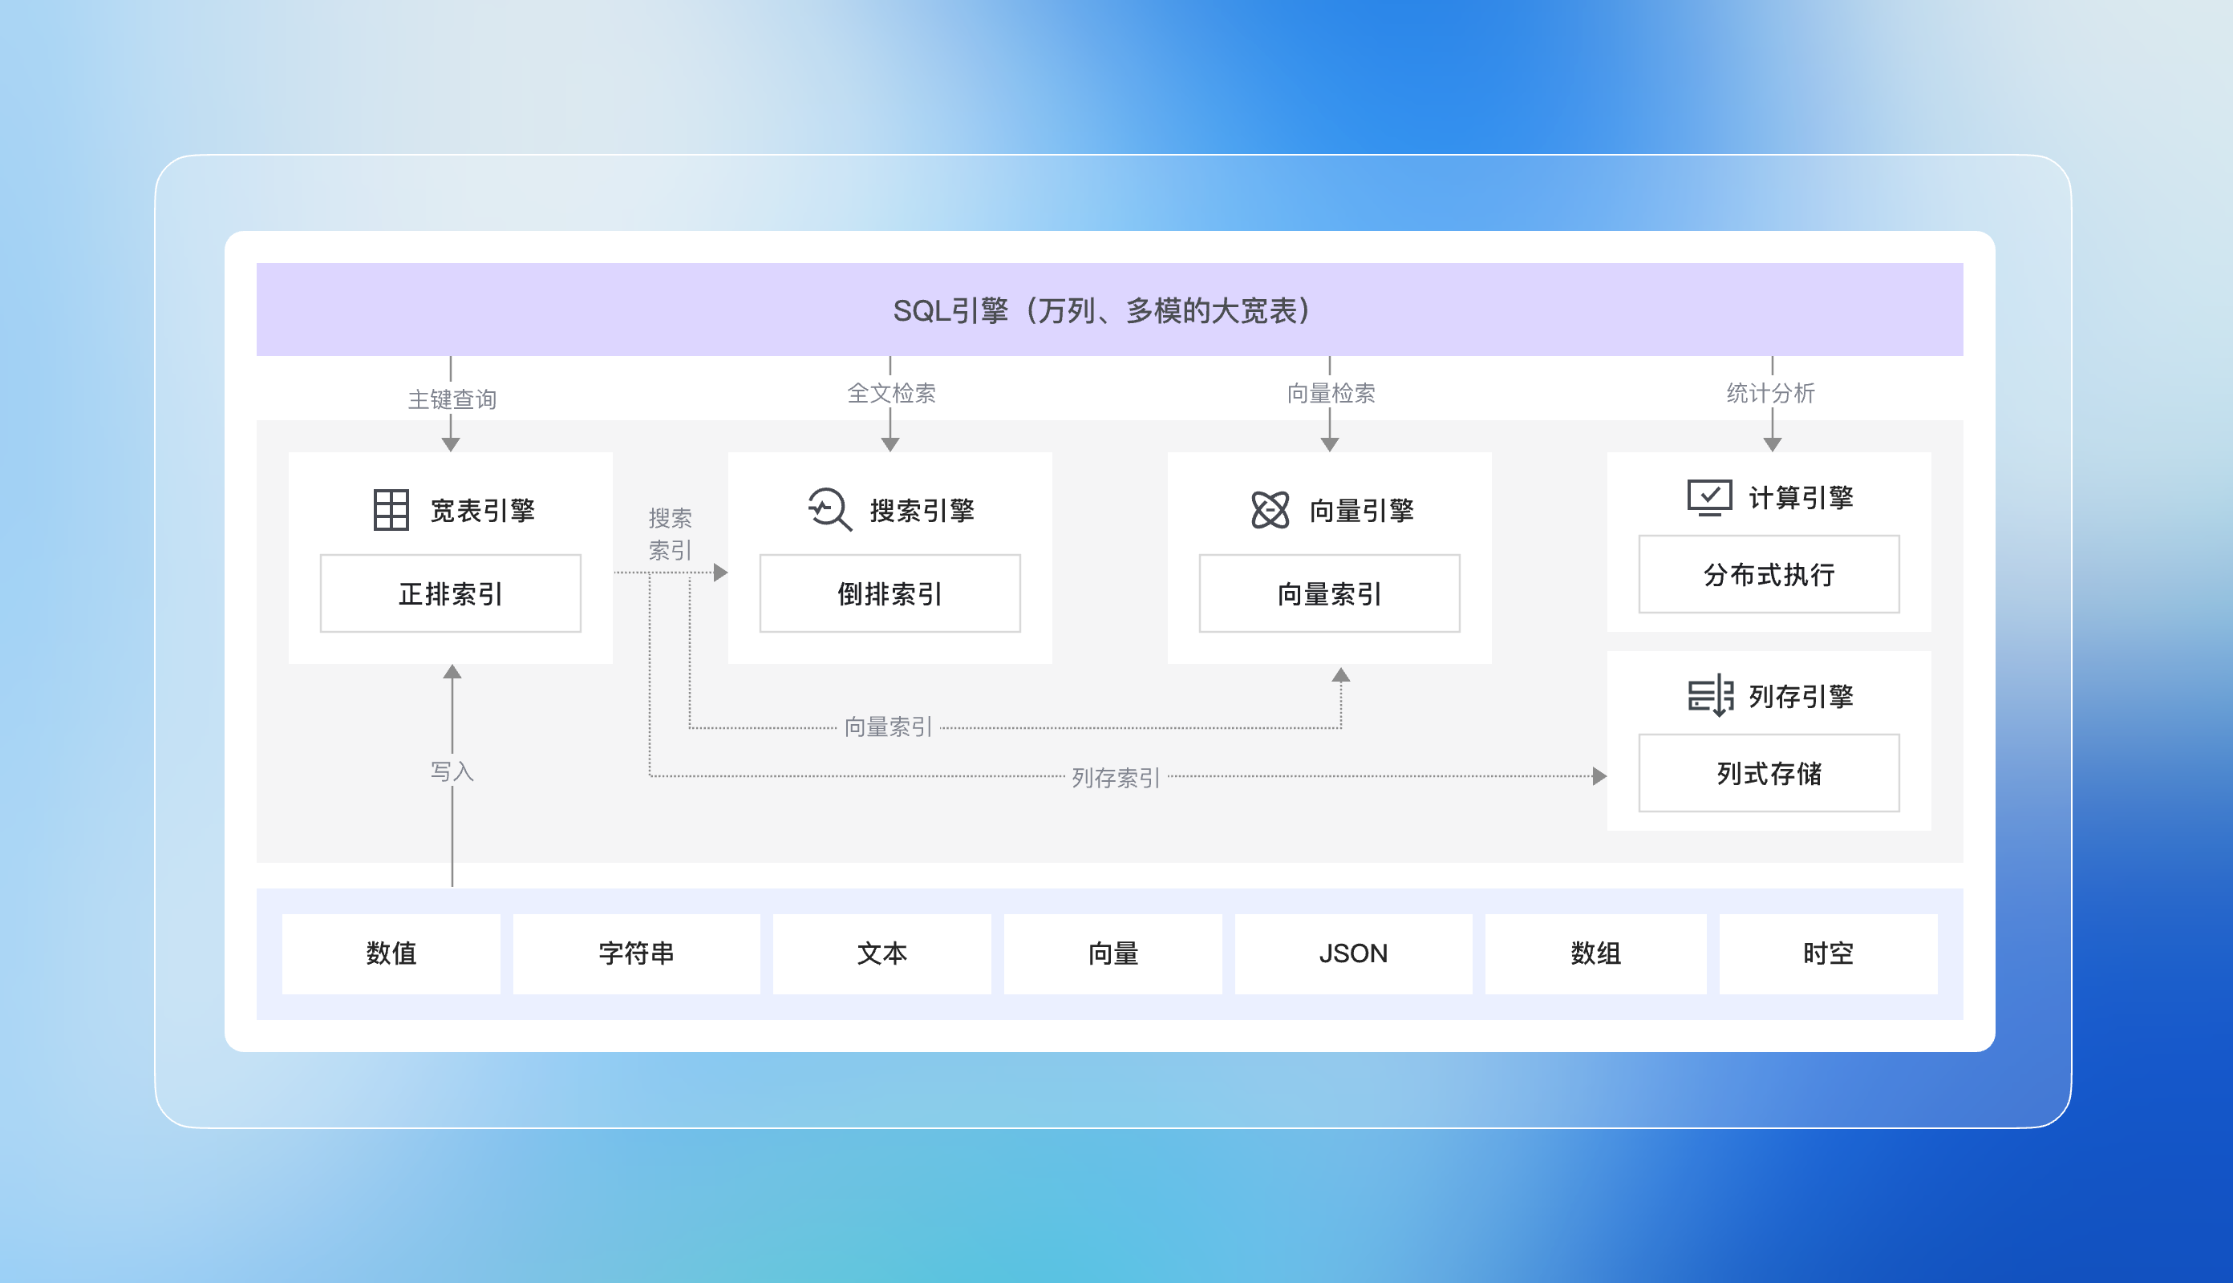Select the 数值 data type box
2233x1283 pixels.
391,953
